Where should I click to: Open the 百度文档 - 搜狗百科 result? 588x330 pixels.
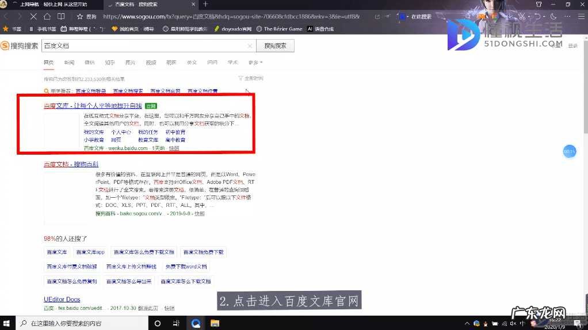71,164
